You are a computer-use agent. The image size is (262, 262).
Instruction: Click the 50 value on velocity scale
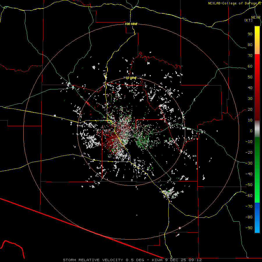point(250,77)
